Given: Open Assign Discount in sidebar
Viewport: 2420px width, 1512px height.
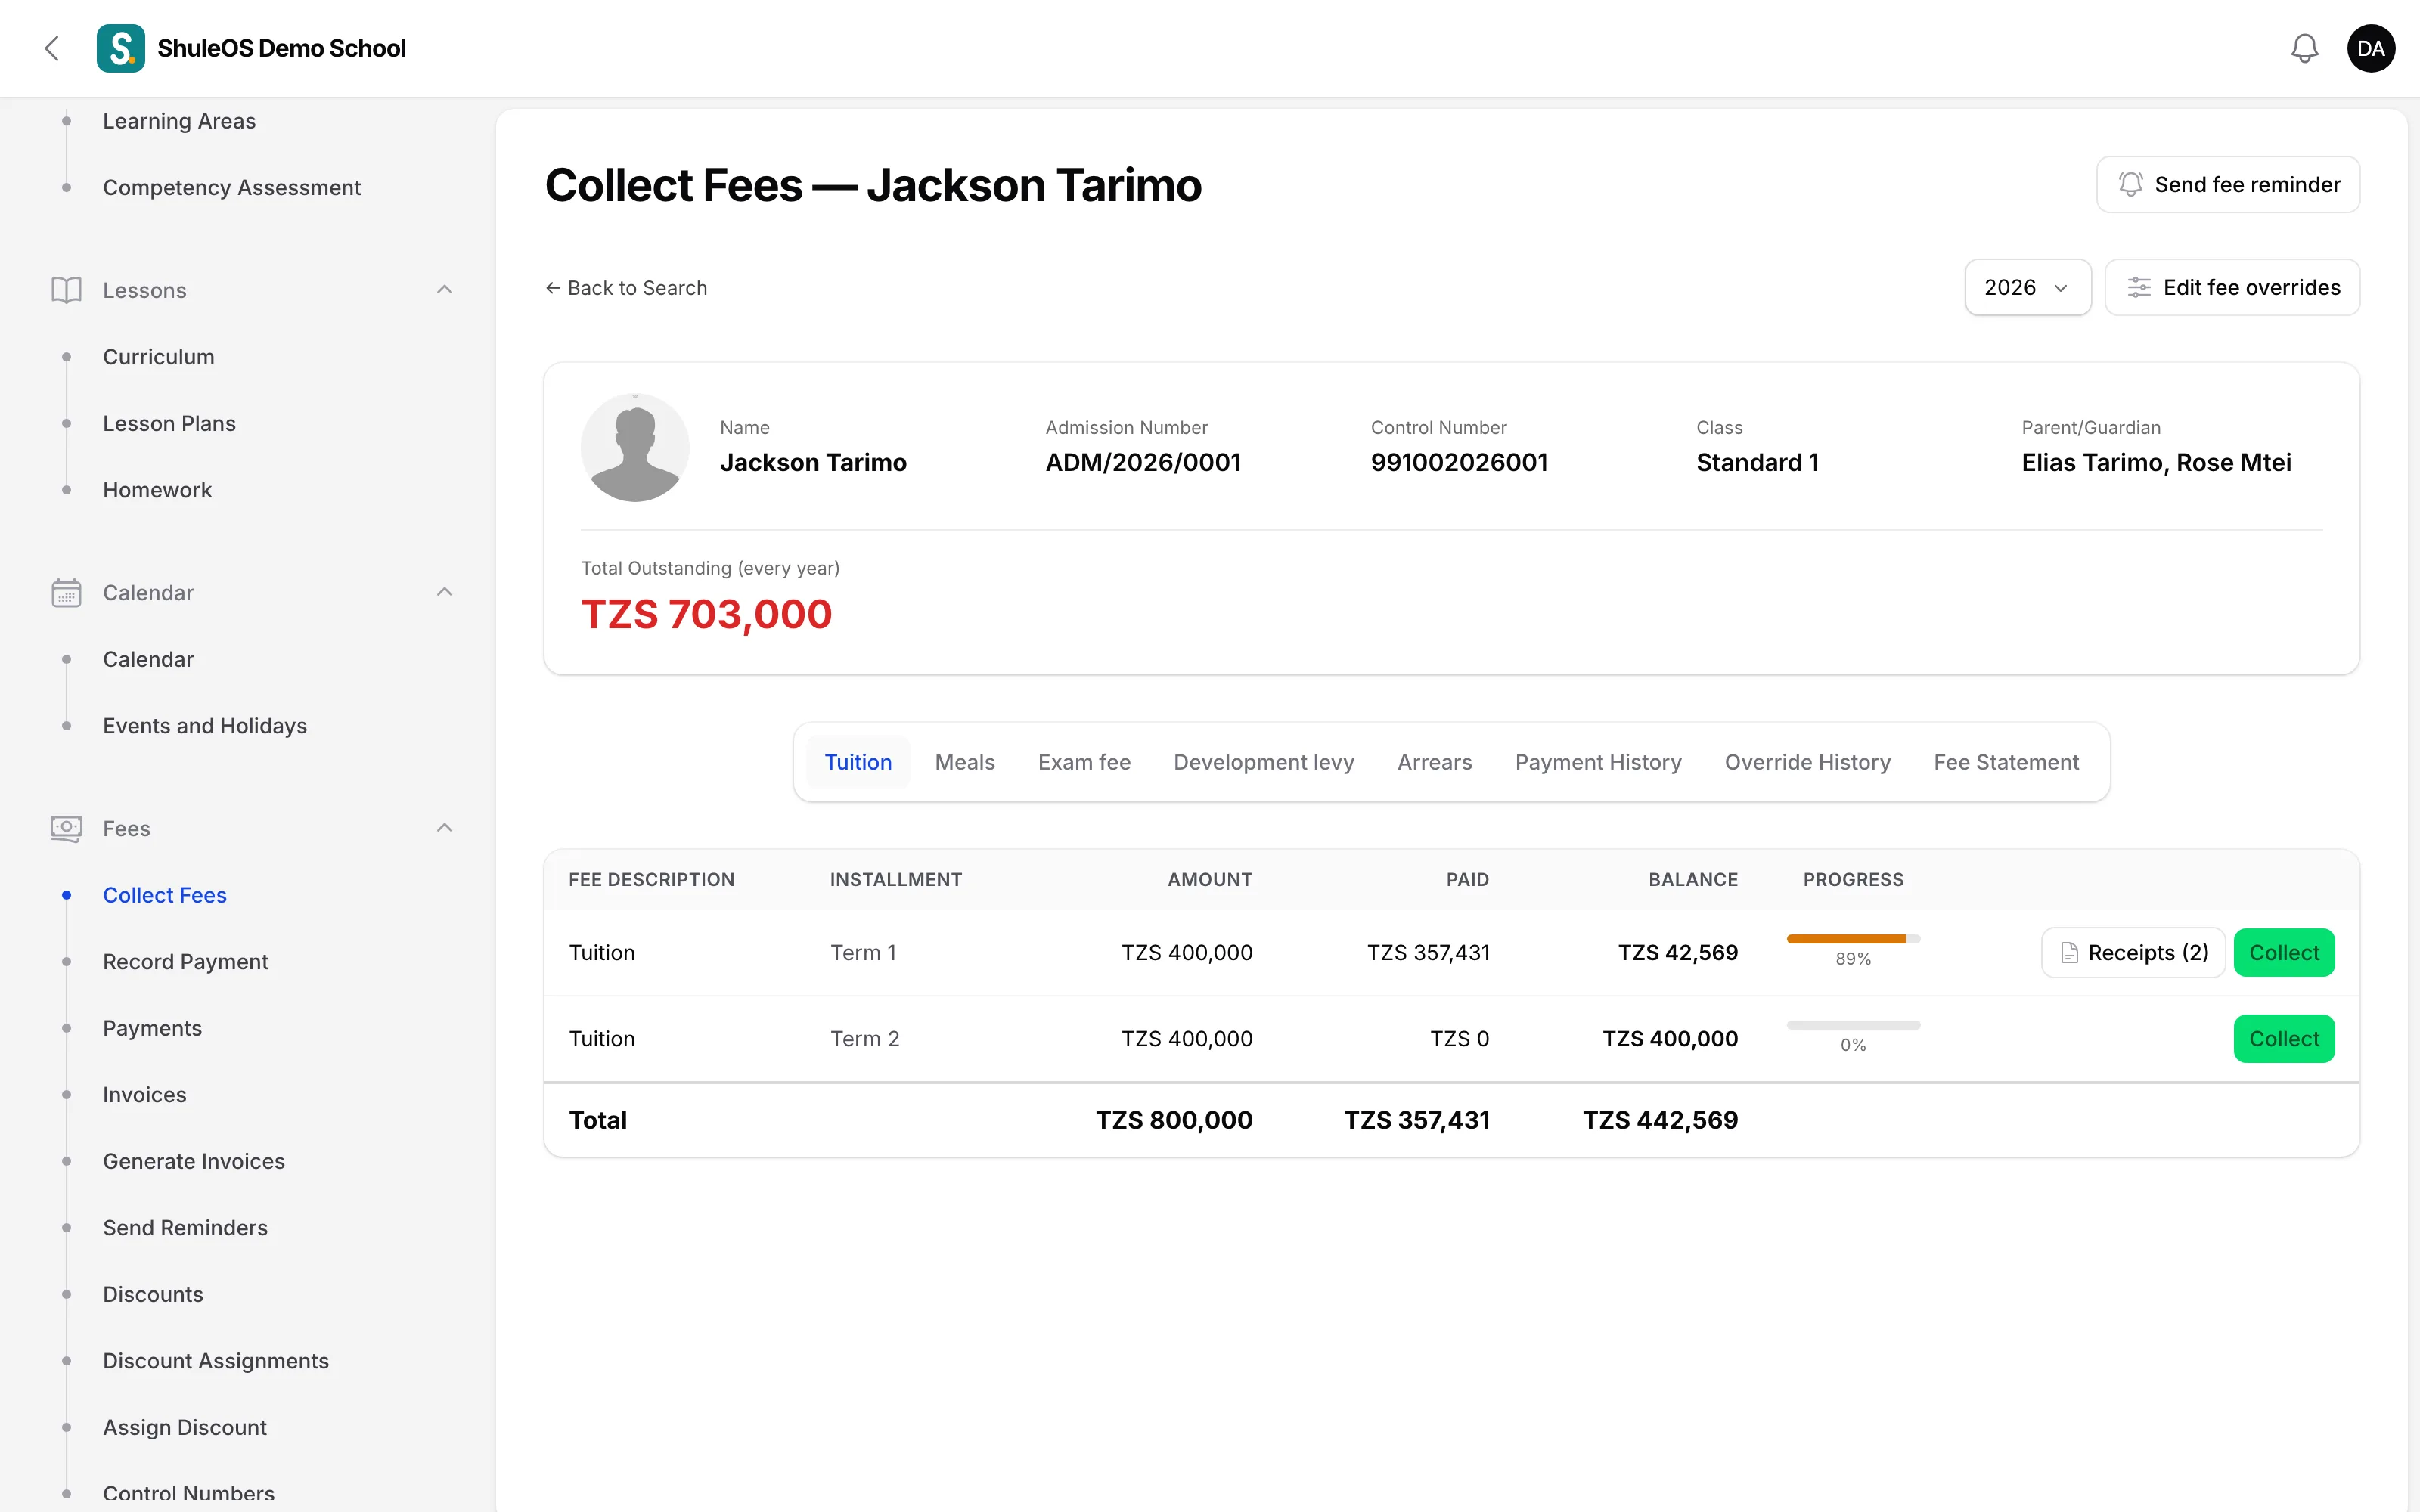Looking at the screenshot, I should tap(184, 1428).
